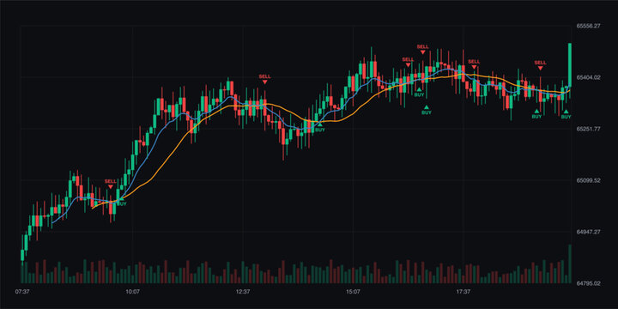
Task: Click the tall final green candlestick
Action: point(570,65)
